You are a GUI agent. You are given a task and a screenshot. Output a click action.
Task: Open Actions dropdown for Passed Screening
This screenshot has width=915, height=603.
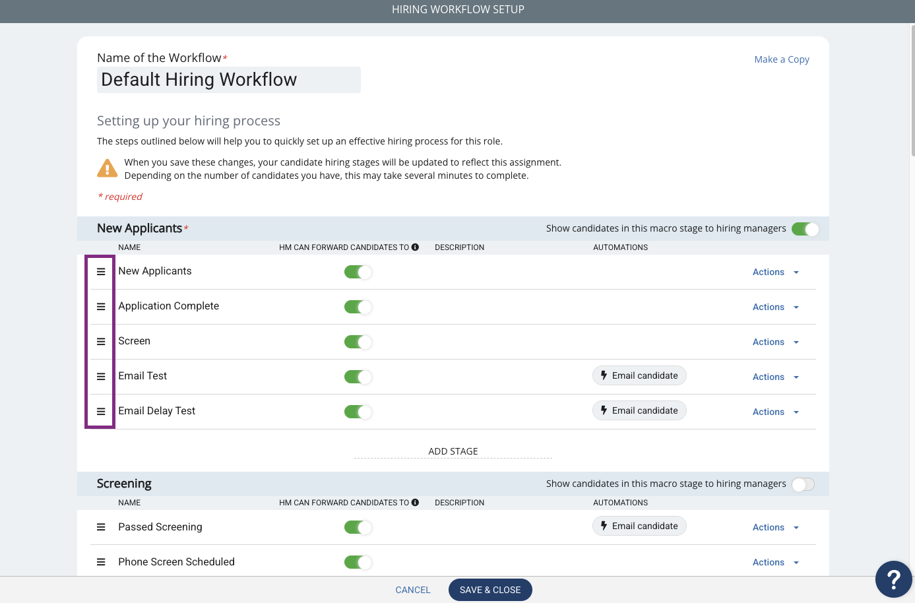(x=776, y=527)
